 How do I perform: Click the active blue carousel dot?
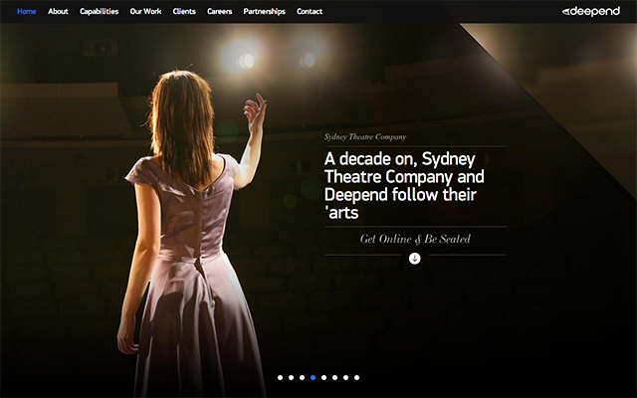coord(313,378)
